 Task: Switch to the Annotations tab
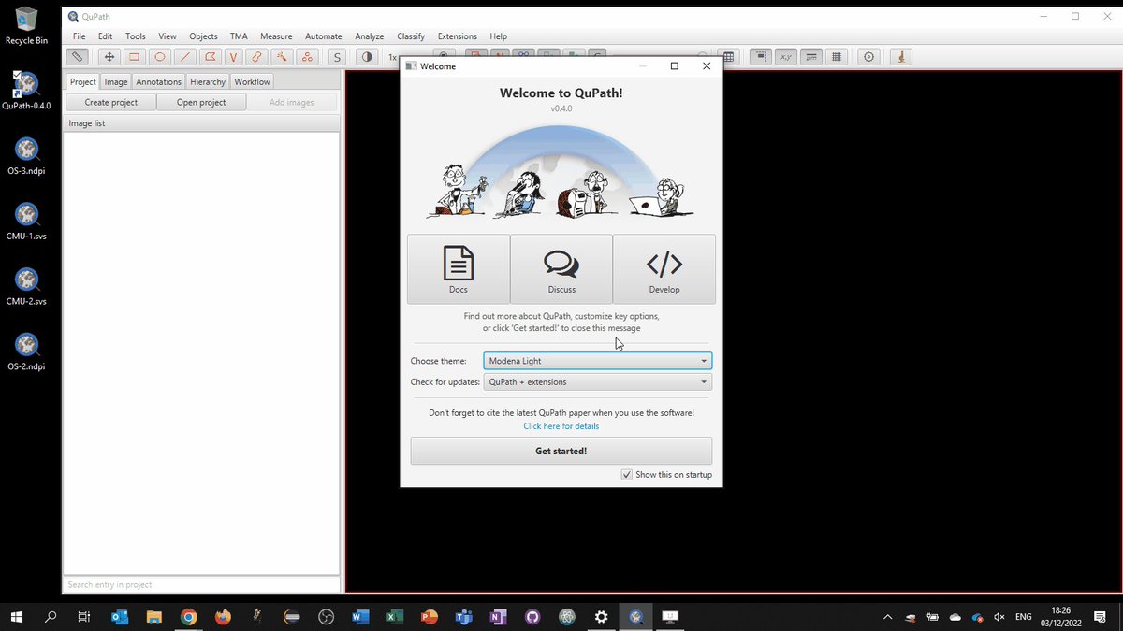[x=159, y=81]
